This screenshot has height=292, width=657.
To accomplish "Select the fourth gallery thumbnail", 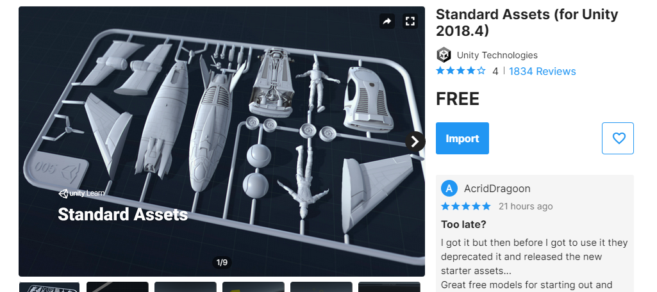I will (x=253, y=287).
